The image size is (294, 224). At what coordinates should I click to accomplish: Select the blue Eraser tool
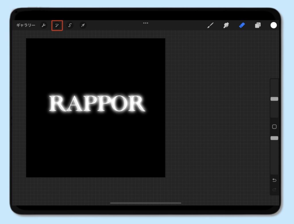[242, 25]
